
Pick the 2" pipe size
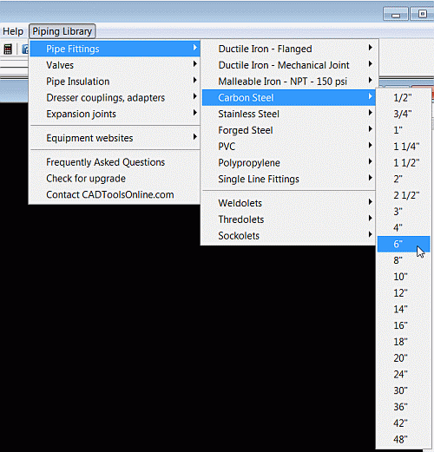click(x=404, y=179)
